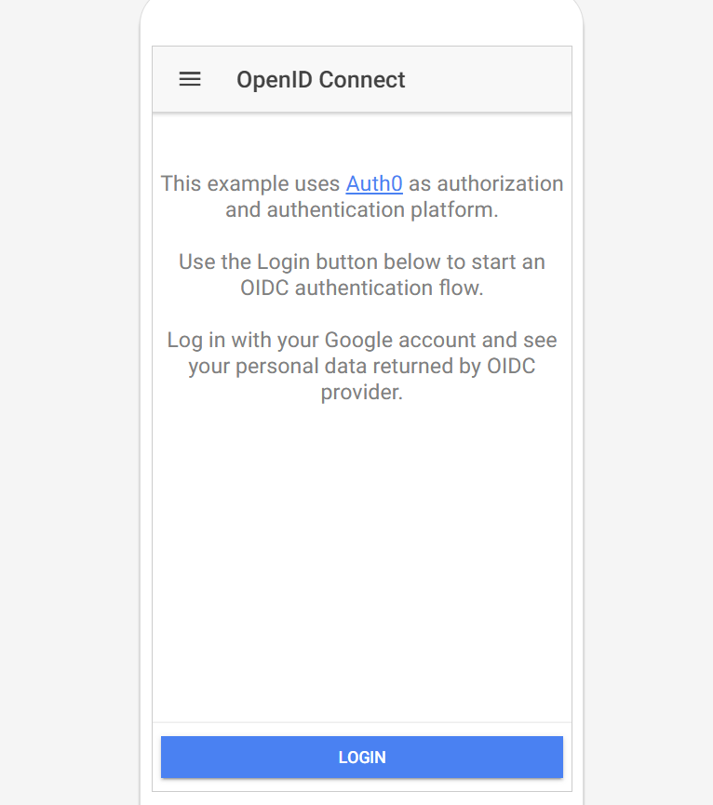The width and height of the screenshot is (713, 805).
Task: Click the empty white content area below text
Action: point(361,558)
